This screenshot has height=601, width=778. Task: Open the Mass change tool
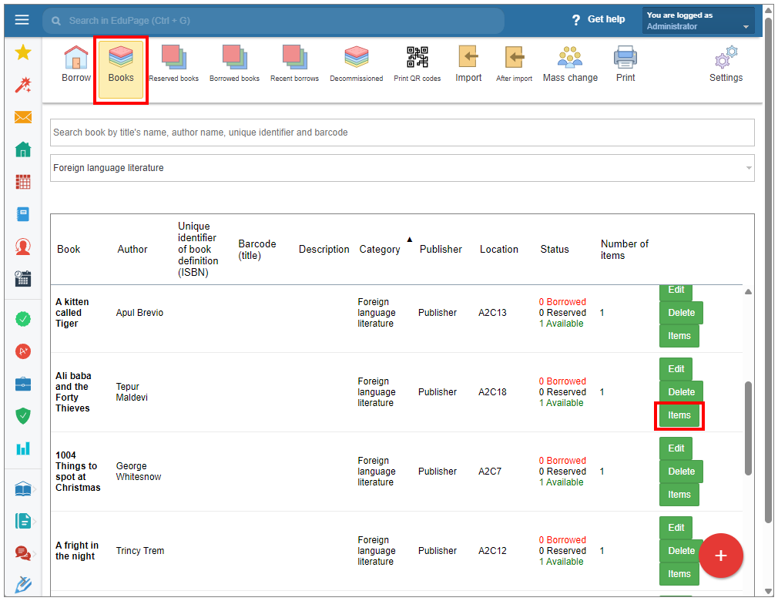(570, 63)
